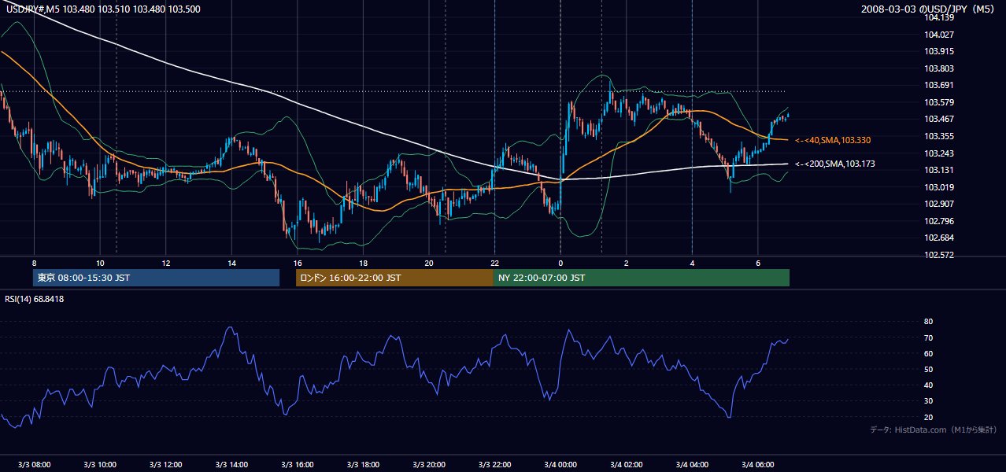Click the '3/3 12:00' bottom time label

pos(165,464)
